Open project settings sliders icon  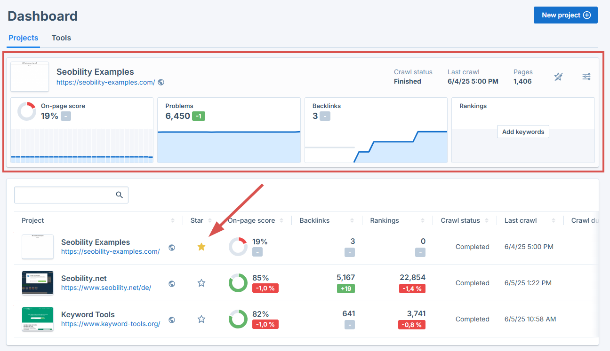586,77
